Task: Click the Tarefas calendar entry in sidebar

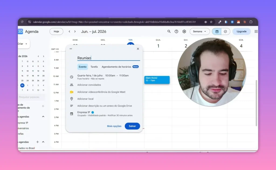Action: (x=21, y=134)
